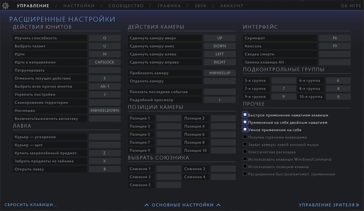Enable Быстрое применение нажатием клавиши checkbox
Screen dimensions: 364x211
pyautogui.click(x=245, y=115)
